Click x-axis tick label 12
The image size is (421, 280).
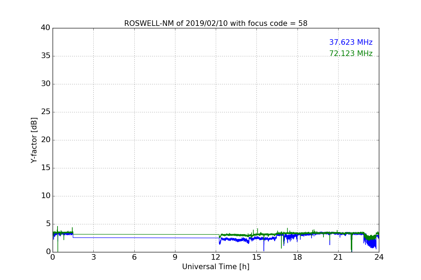click(x=216, y=257)
